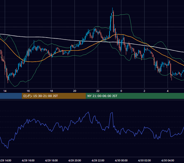Click the 4/29 16:00 time label
Image resolution: width=184 pixels, height=163 pixels.
coord(28,160)
